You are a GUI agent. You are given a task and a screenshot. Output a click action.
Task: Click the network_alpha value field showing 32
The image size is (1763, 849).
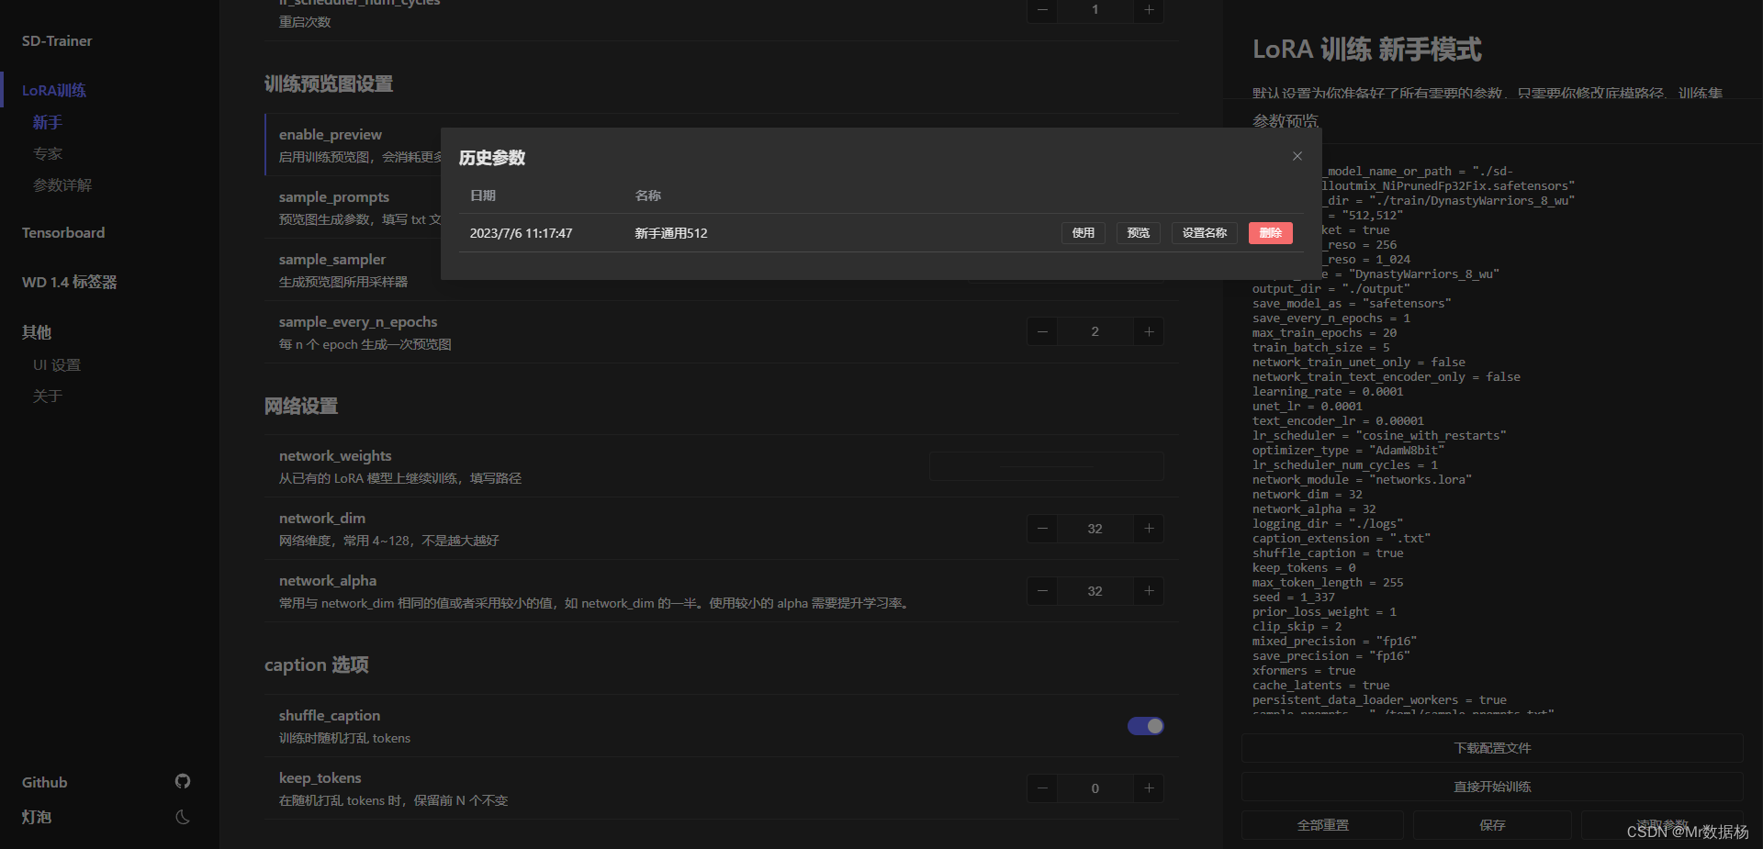(x=1095, y=591)
